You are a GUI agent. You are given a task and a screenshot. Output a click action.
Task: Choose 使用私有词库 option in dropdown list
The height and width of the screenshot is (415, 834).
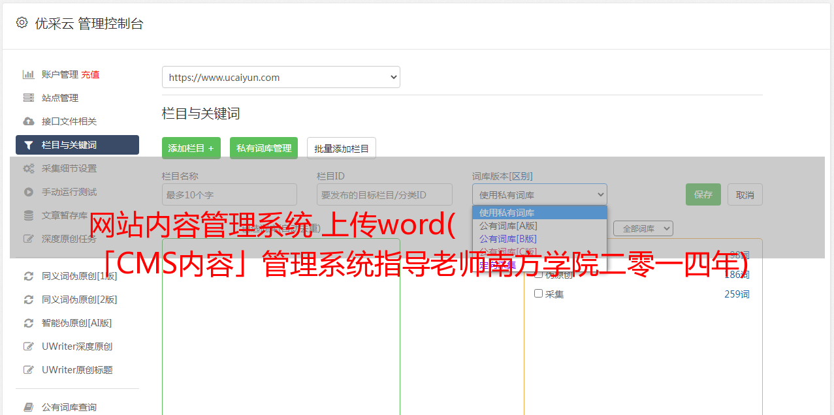tap(539, 213)
